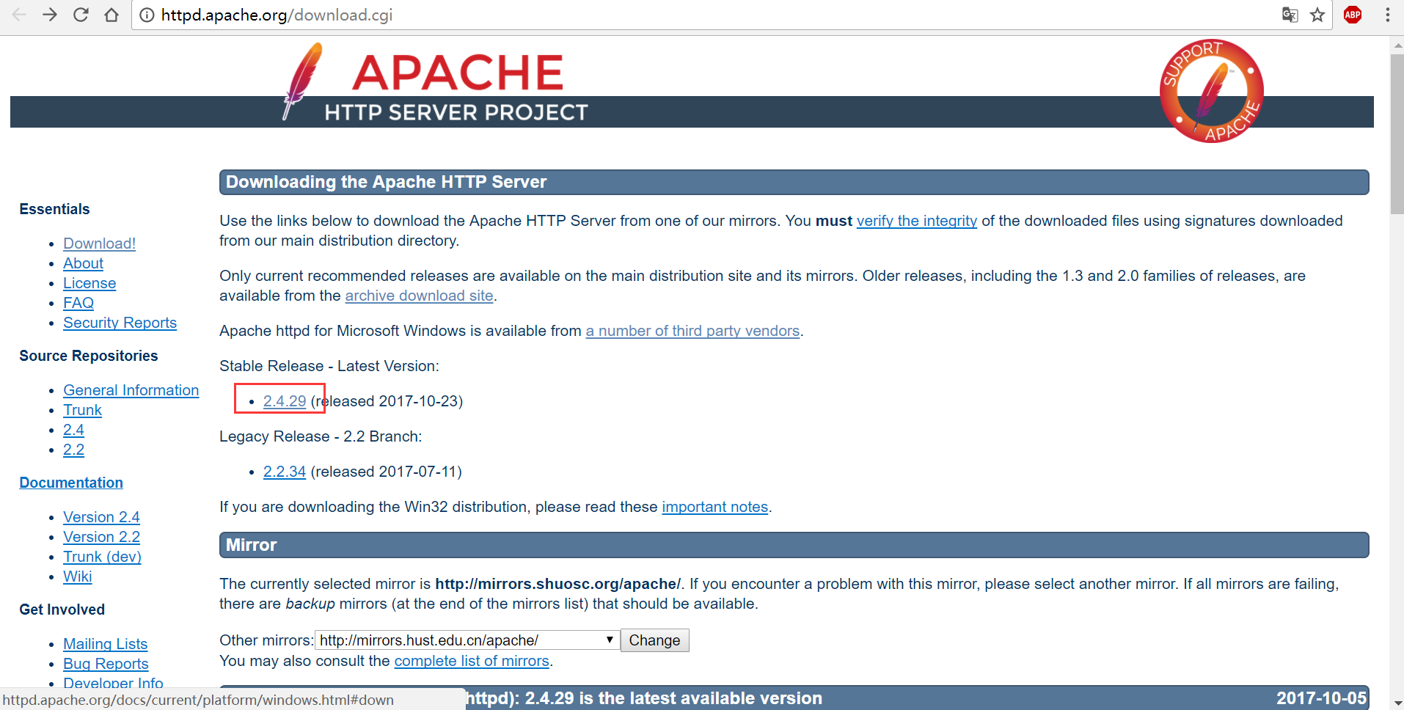Screen dimensions: 1404x710
Task: Open the complete list of mirrors link
Action: pos(472,661)
